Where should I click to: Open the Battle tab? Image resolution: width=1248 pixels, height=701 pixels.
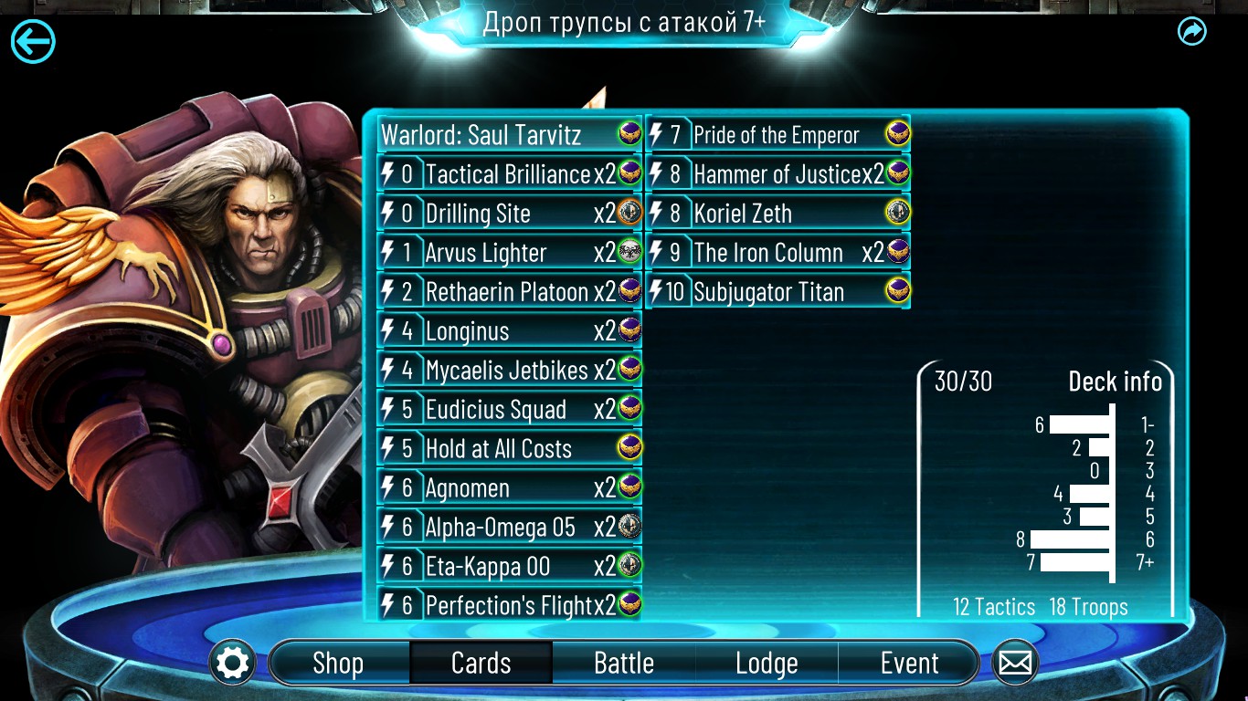(x=624, y=663)
